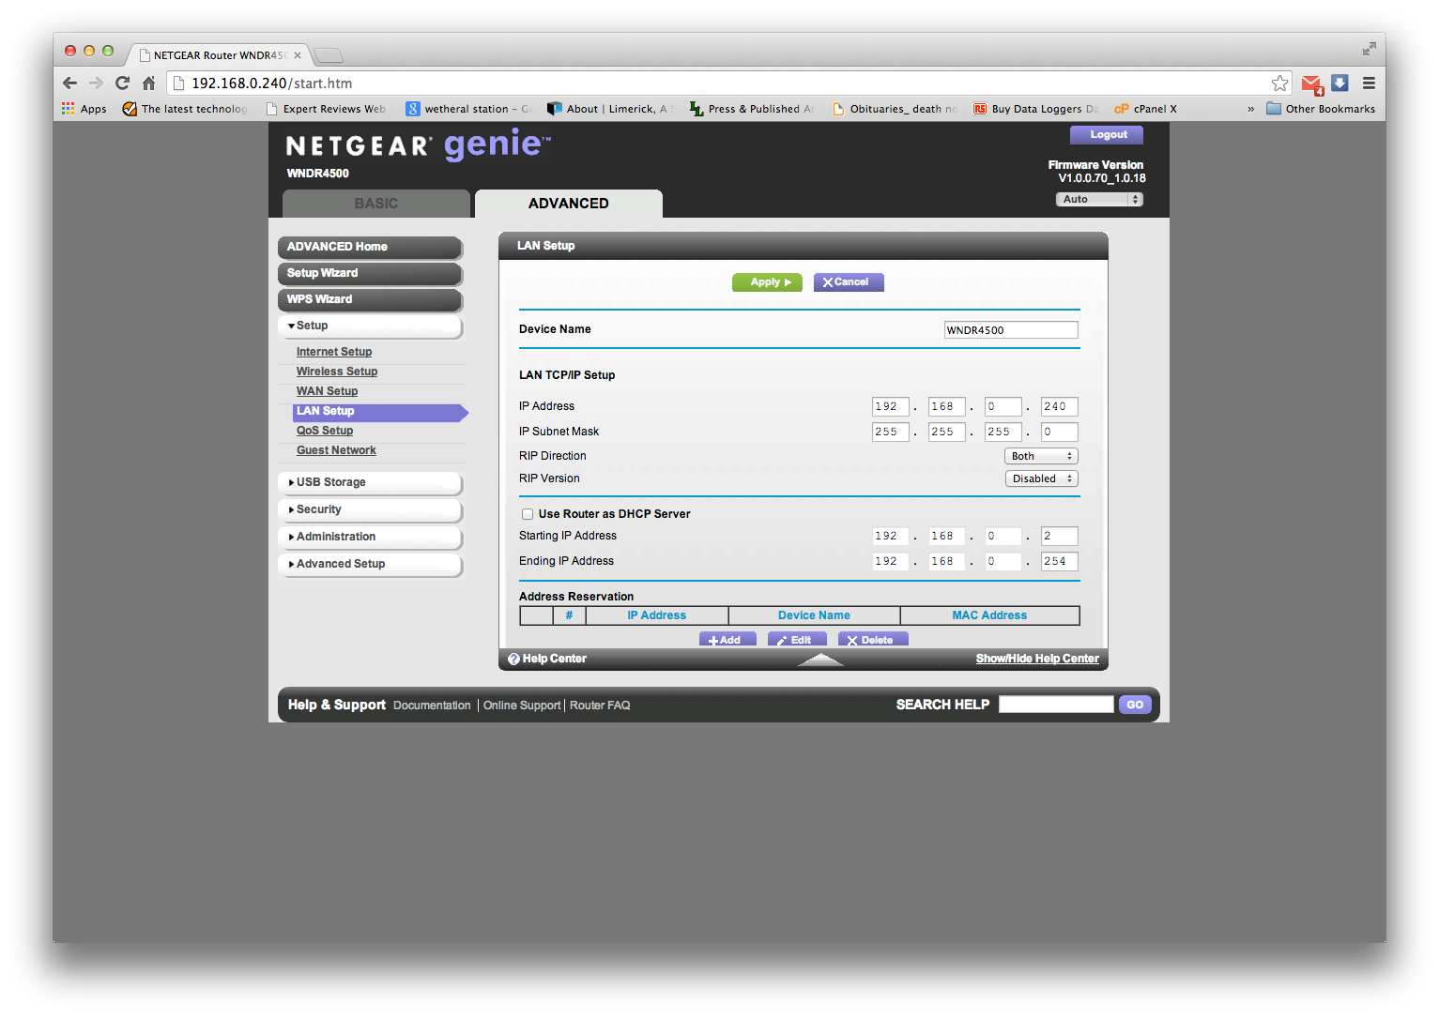This screenshot has width=1439, height=1017.
Task: Edit the selected address reservation
Action: (x=797, y=640)
